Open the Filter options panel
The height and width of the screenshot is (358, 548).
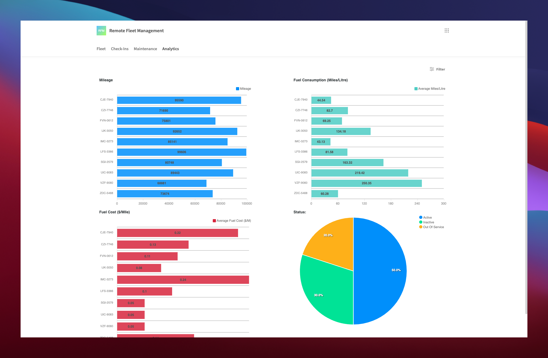coord(437,69)
